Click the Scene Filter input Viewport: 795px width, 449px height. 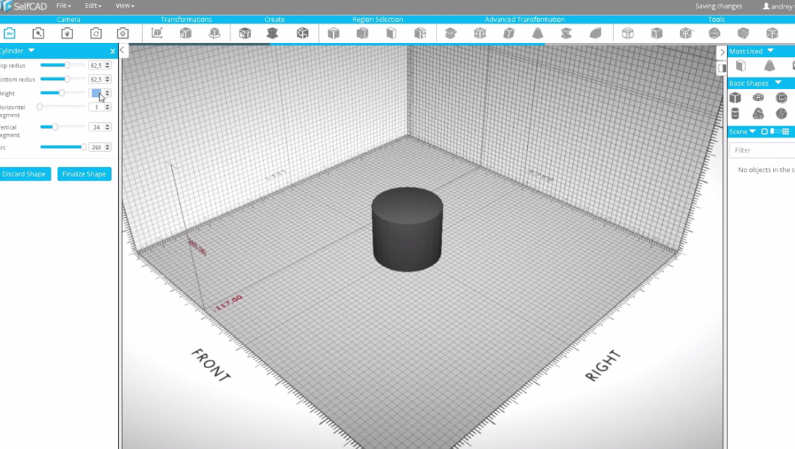pyautogui.click(x=762, y=150)
